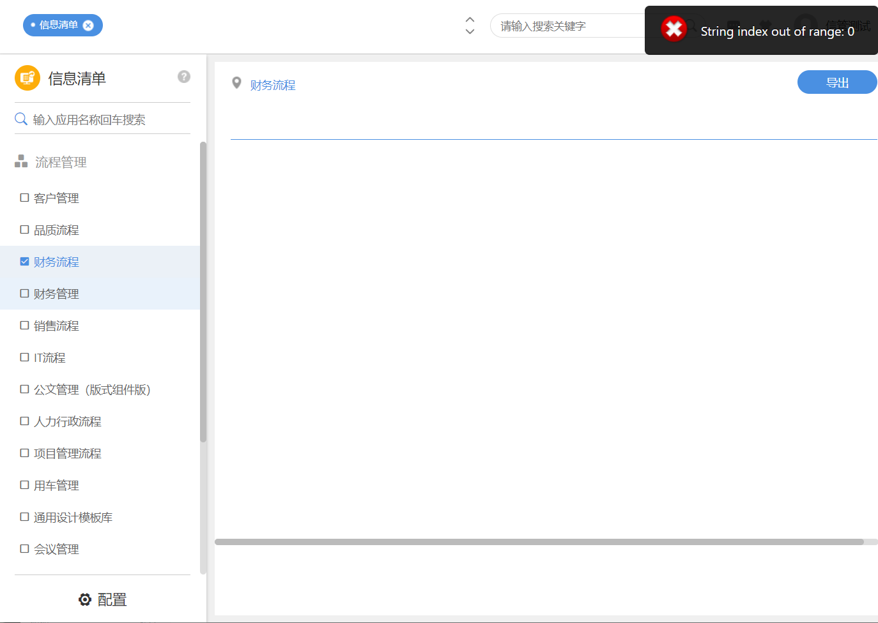Check the 品质流程 checkbox
This screenshot has width=878, height=623.
(x=24, y=230)
